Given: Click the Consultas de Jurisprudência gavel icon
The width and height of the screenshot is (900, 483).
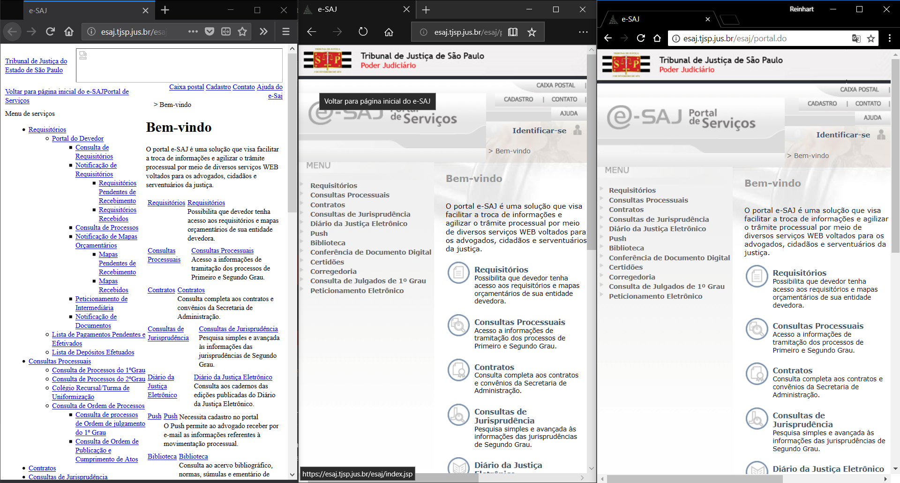Looking at the screenshot, I should [x=757, y=418].
